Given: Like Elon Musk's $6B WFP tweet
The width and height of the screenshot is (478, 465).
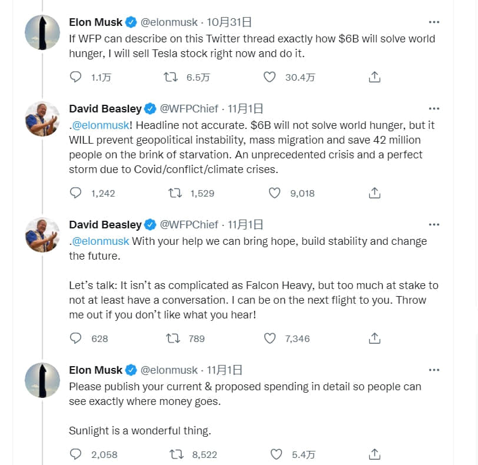Looking at the screenshot, I should click(x=270, y=77).
